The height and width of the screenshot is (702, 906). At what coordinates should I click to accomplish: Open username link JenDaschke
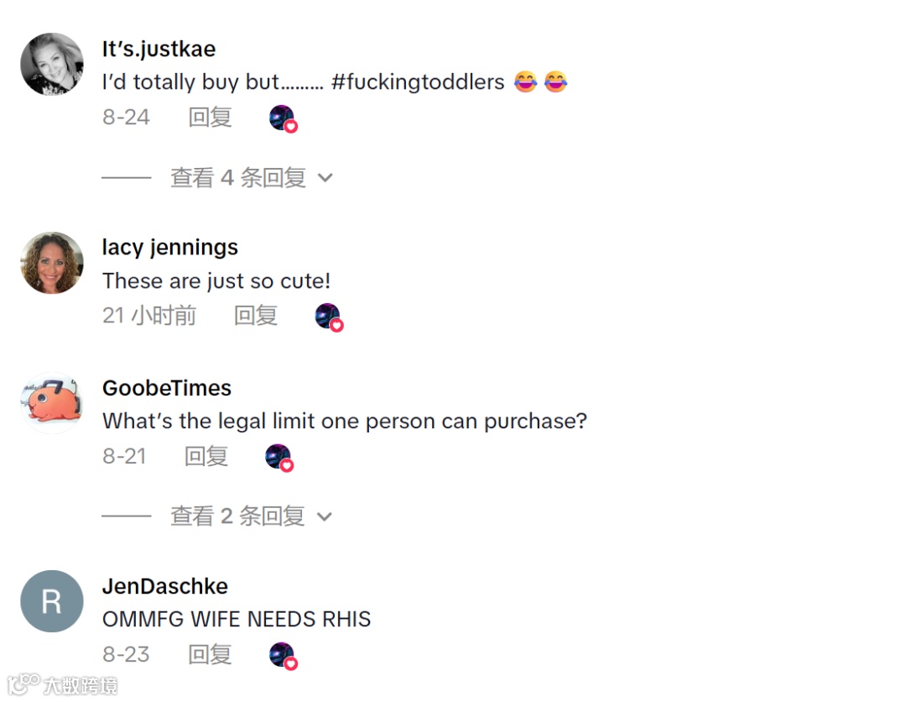165,586
